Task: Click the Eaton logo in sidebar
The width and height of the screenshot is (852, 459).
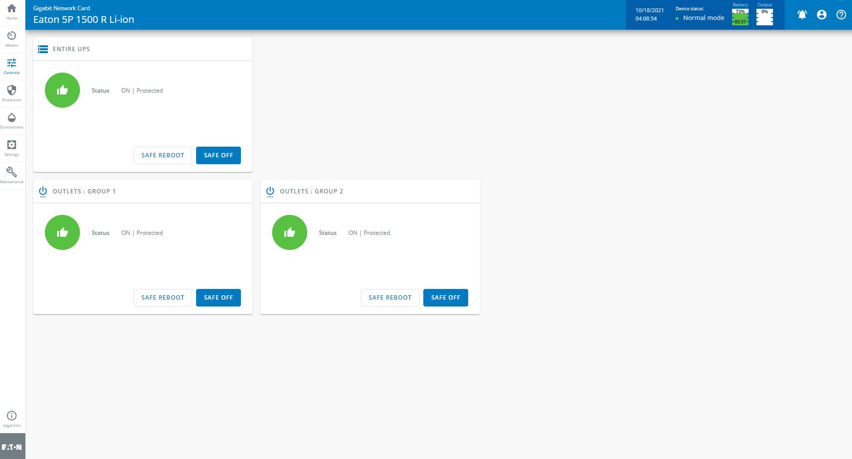Action: click(12, 447)
